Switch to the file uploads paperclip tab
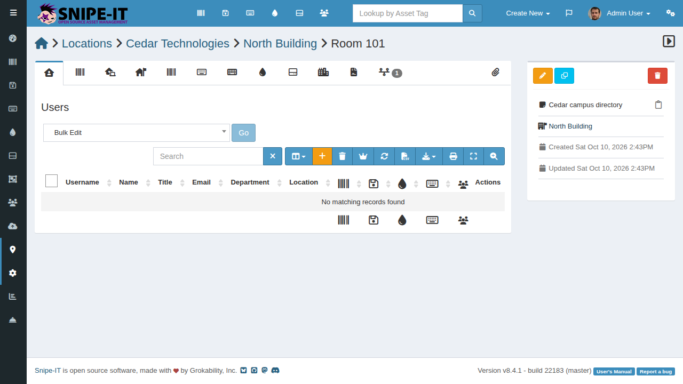The height and width of the screenshot is (384, 683). coord(496,73)
